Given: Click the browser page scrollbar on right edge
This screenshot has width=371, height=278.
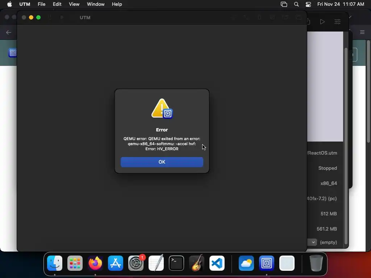Looking at the screenshot, I should (368, 92).
